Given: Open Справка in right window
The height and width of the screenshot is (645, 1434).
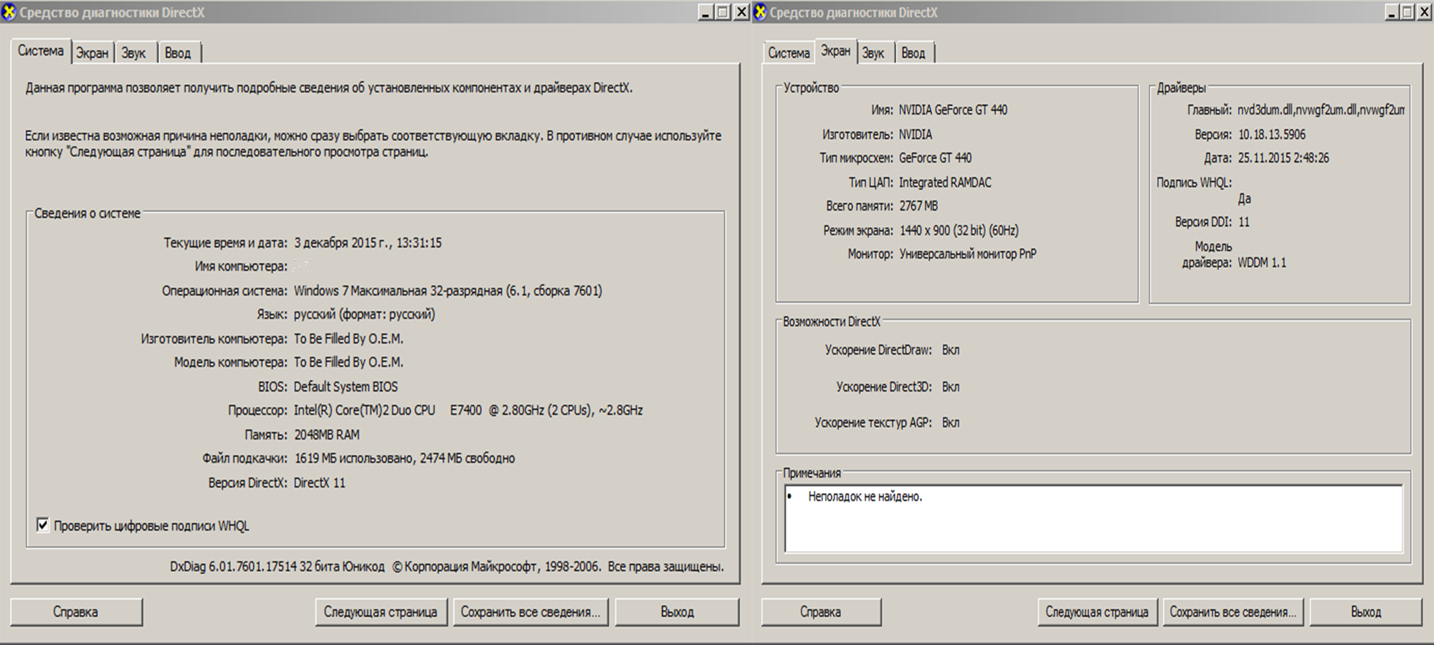Looking at the screenshot, I should coord(821,612).
